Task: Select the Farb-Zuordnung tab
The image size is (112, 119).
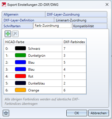Action: (53, 26)
